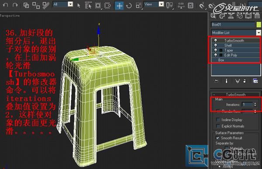Choose the Select Object arrow tool
This screenshot has height=169, width=262.
pos(79,6)
